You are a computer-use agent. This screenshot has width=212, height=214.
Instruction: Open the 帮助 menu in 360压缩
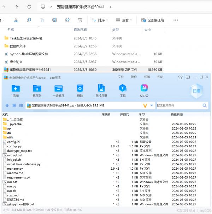[160, 77]
